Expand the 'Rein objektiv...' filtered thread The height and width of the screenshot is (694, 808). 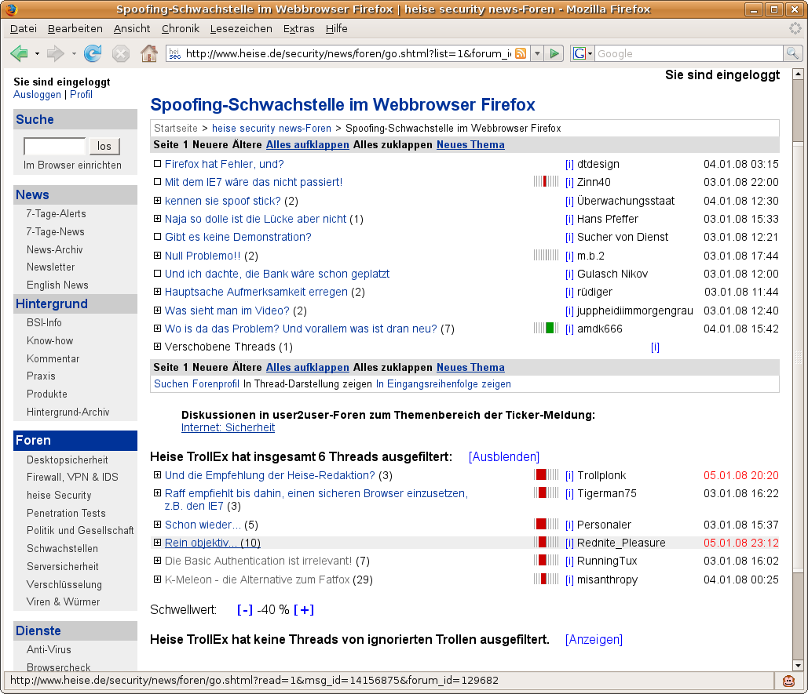click(158, 542)
